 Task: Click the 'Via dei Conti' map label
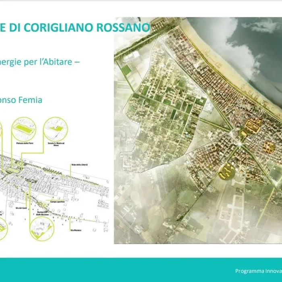pyautogui.click(x=21, y=208)
